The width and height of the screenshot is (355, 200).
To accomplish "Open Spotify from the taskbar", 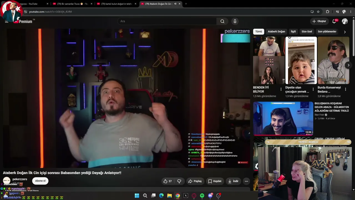I will click(202, 196).
